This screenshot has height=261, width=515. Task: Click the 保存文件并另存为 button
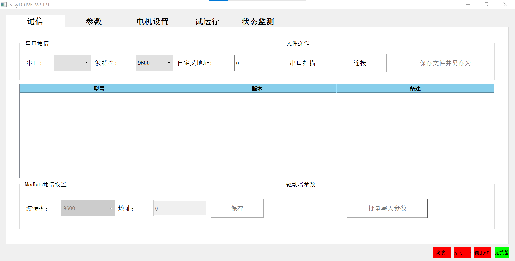click(445, 63)
